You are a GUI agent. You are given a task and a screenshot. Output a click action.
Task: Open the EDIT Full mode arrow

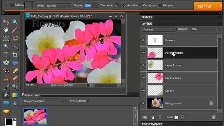tap(221, 6)
